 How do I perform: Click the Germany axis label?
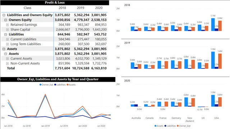point(176,118)
